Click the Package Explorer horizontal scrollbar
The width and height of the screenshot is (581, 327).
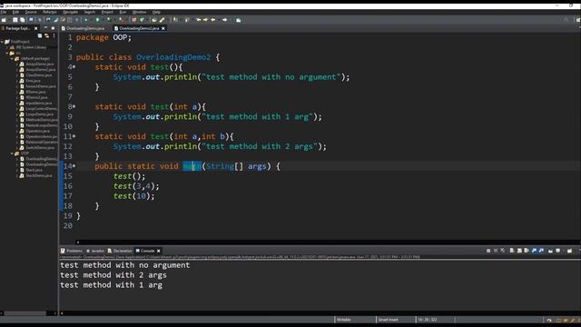click(x=25, y=313)
